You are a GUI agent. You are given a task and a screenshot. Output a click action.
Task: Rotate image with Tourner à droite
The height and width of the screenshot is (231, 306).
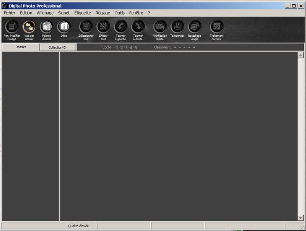click(138, 30)
